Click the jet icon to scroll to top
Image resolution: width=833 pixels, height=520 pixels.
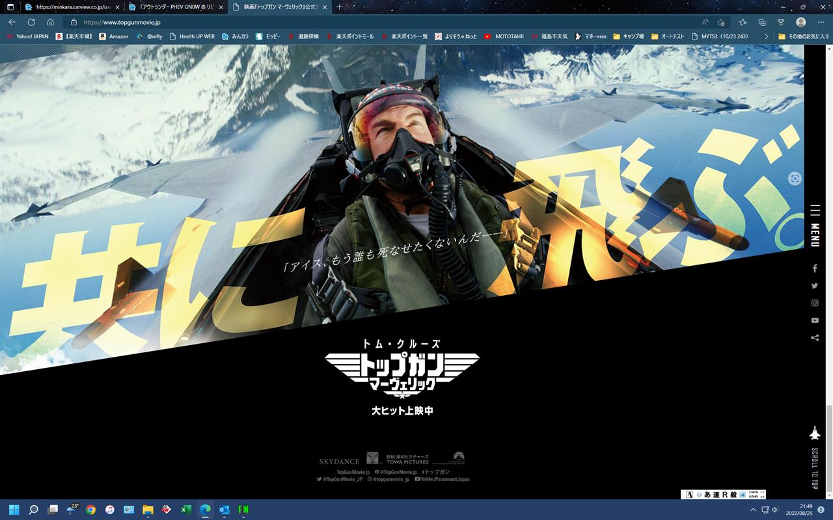tap(815, 433)
